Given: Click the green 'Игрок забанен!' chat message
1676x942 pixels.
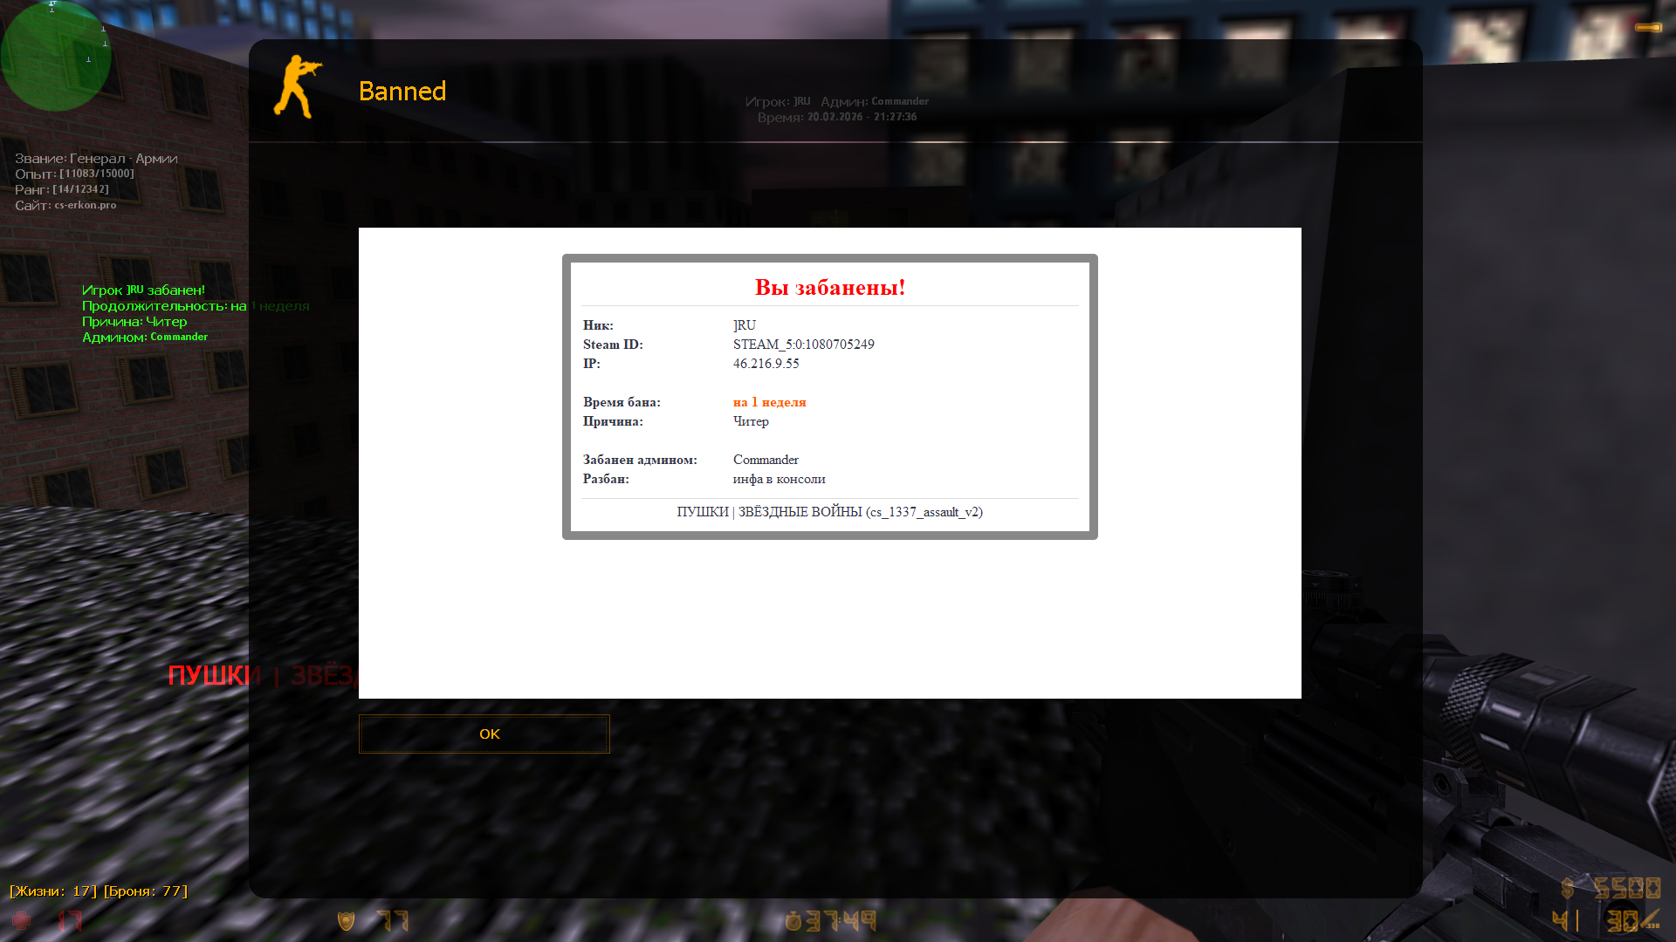Looking at the screenshot, I should pos(143,290).
